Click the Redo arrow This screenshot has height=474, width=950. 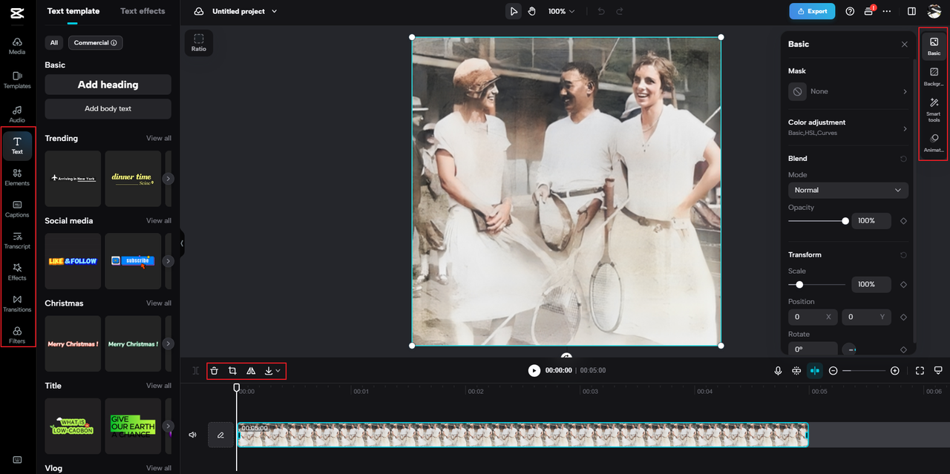[x=620, y=11]
